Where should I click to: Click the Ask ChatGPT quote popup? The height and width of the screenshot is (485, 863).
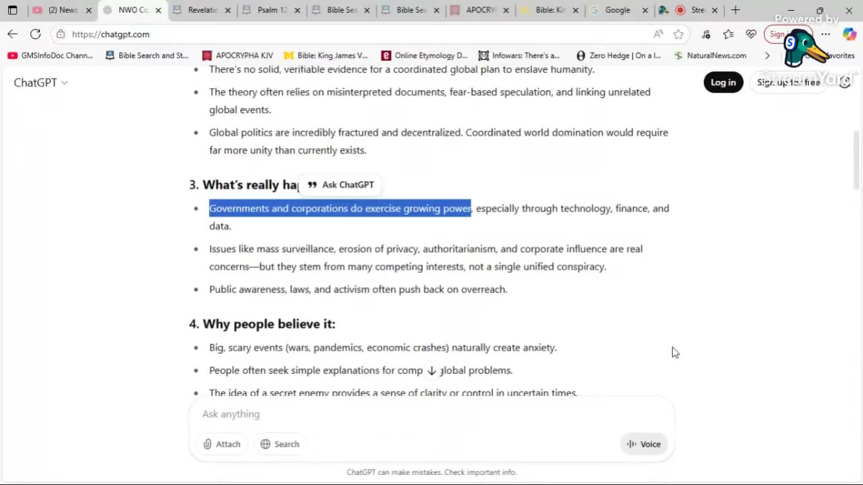pyautogui.click(x=340, y=185)
